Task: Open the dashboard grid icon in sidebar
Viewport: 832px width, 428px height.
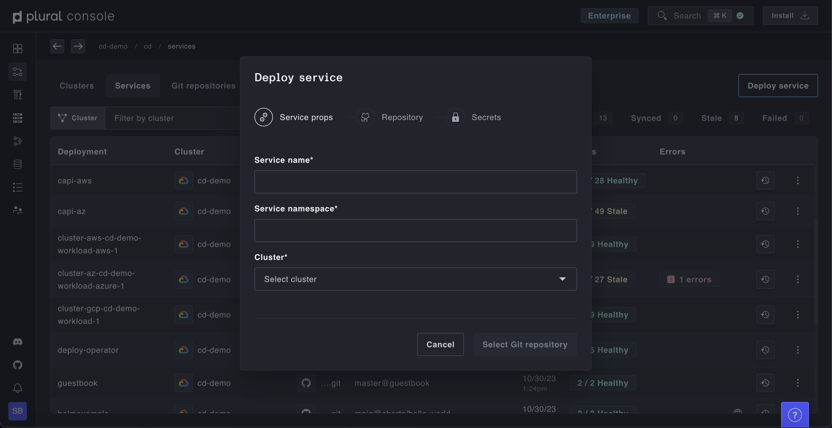Action: pos(17,49)
